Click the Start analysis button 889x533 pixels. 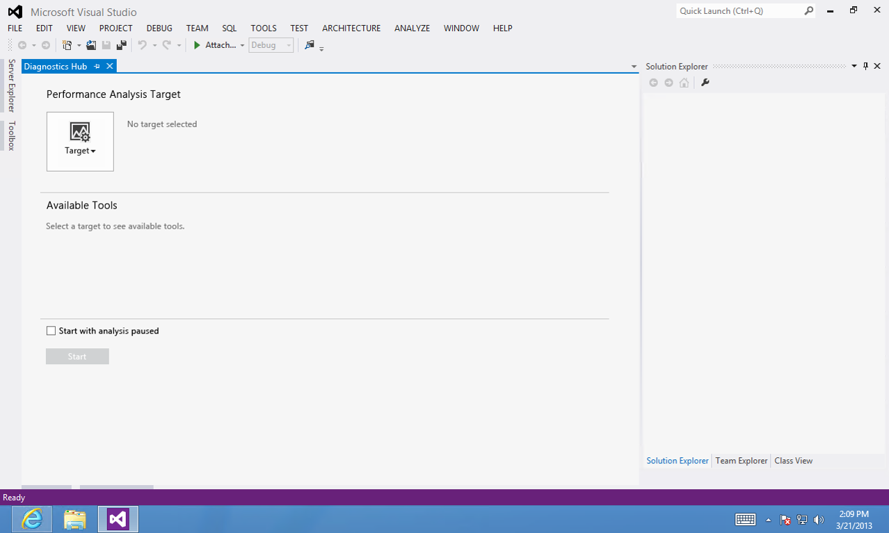coord(77,356)
